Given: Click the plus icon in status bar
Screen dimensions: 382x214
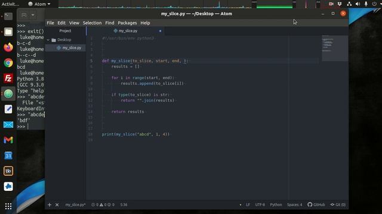Looking at the screenshot, I should [x=50, y=204].
